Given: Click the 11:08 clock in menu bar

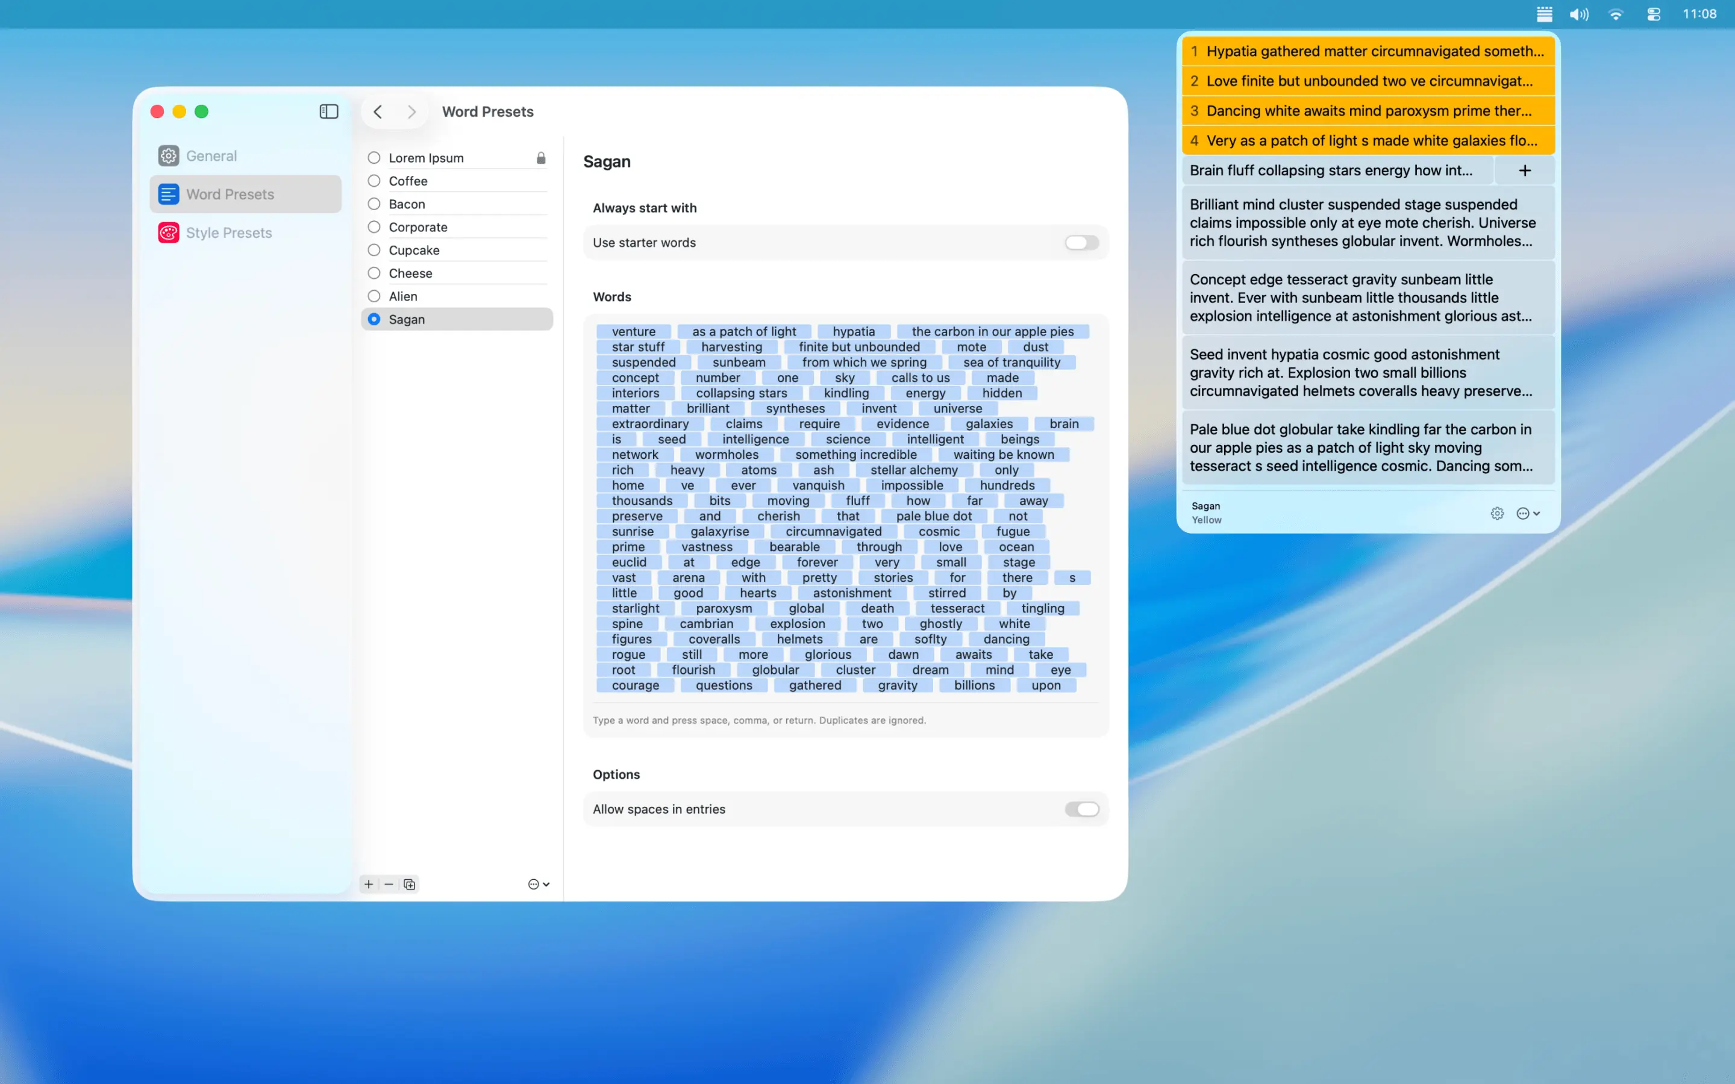Looking at the screenshot, I should point(1699,14).
